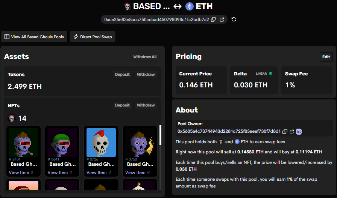
Task: Click the 2.499 ETH token balance
Action: [x=25, y=86]
